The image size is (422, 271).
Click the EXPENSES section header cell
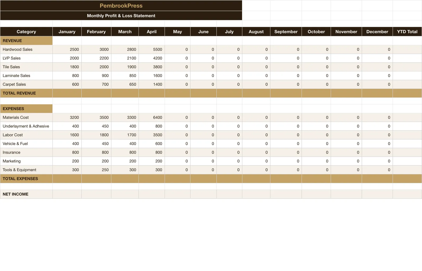pyautogui.click(x=26, y=109)
